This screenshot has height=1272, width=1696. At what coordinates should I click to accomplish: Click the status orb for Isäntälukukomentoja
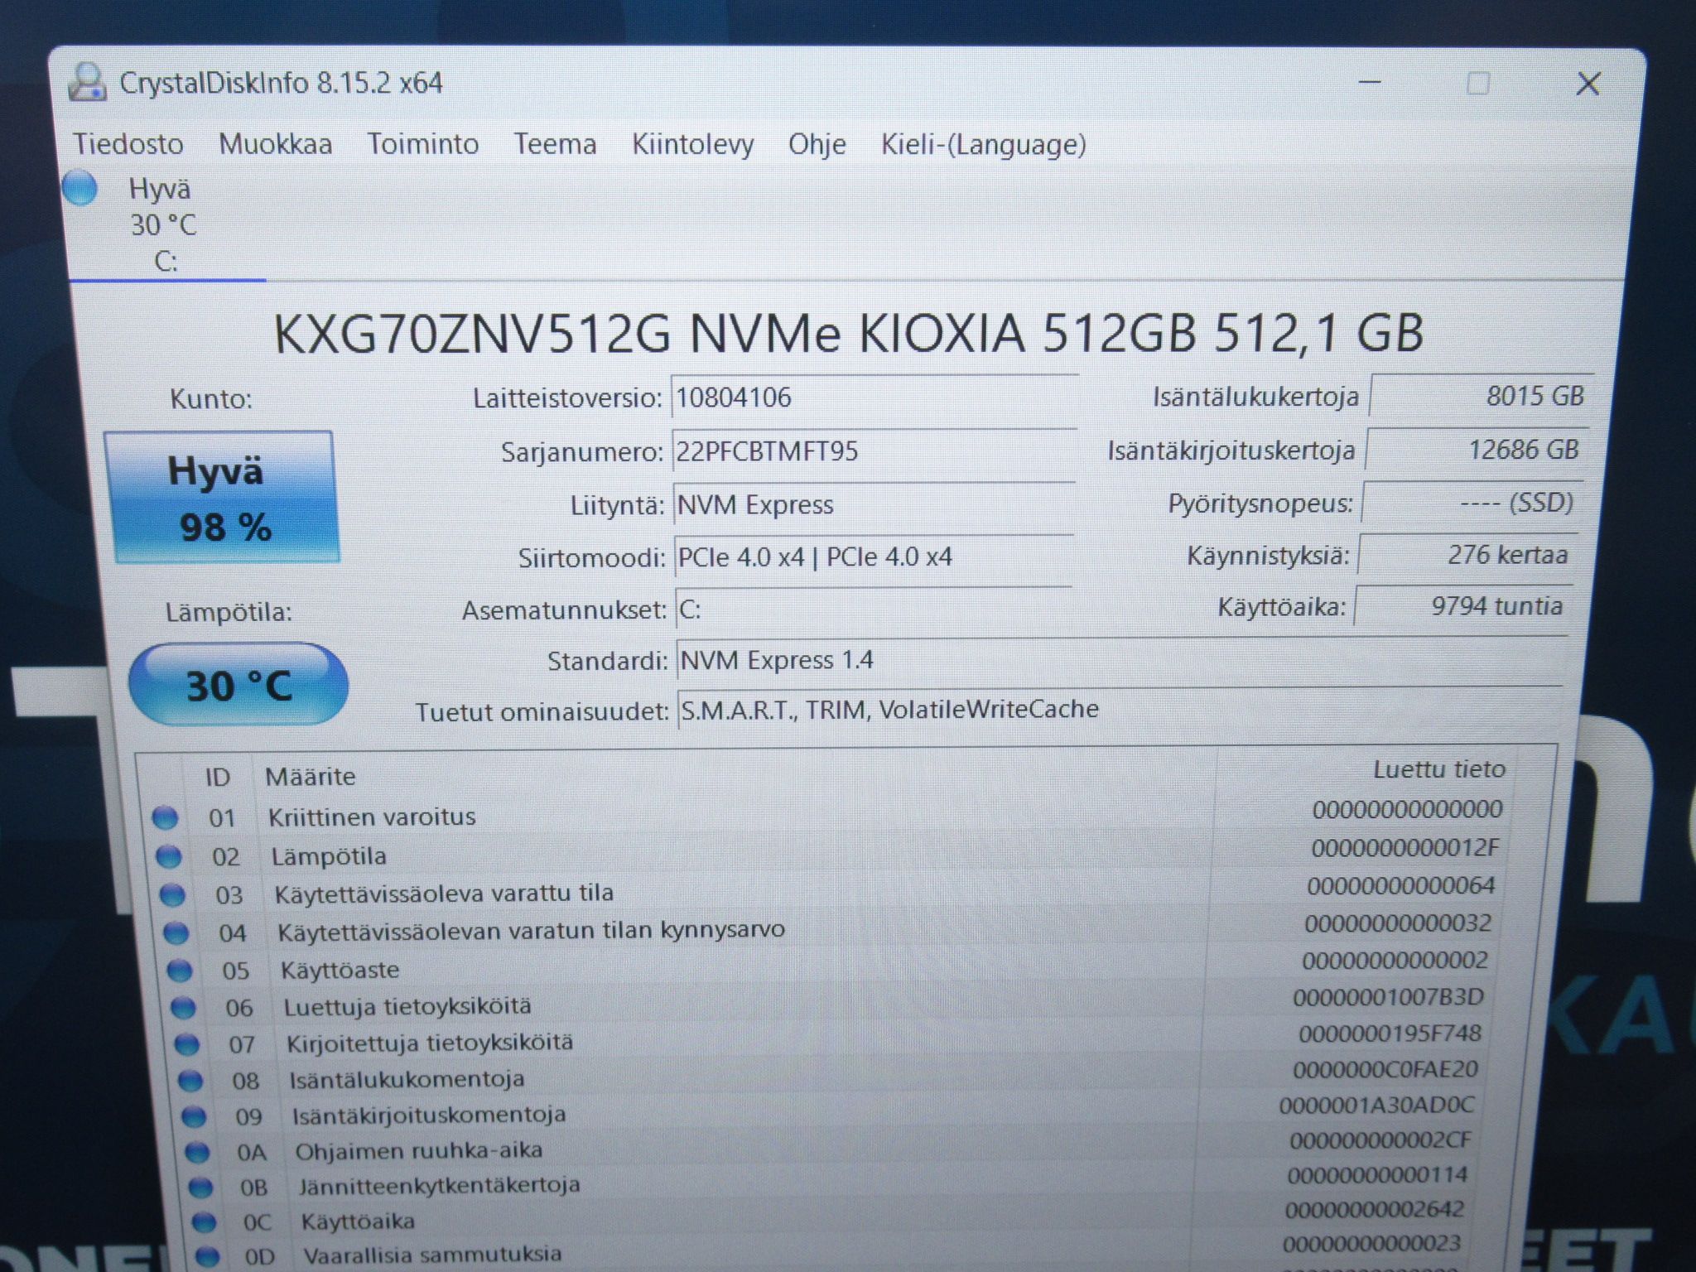tap(190, 1081)
